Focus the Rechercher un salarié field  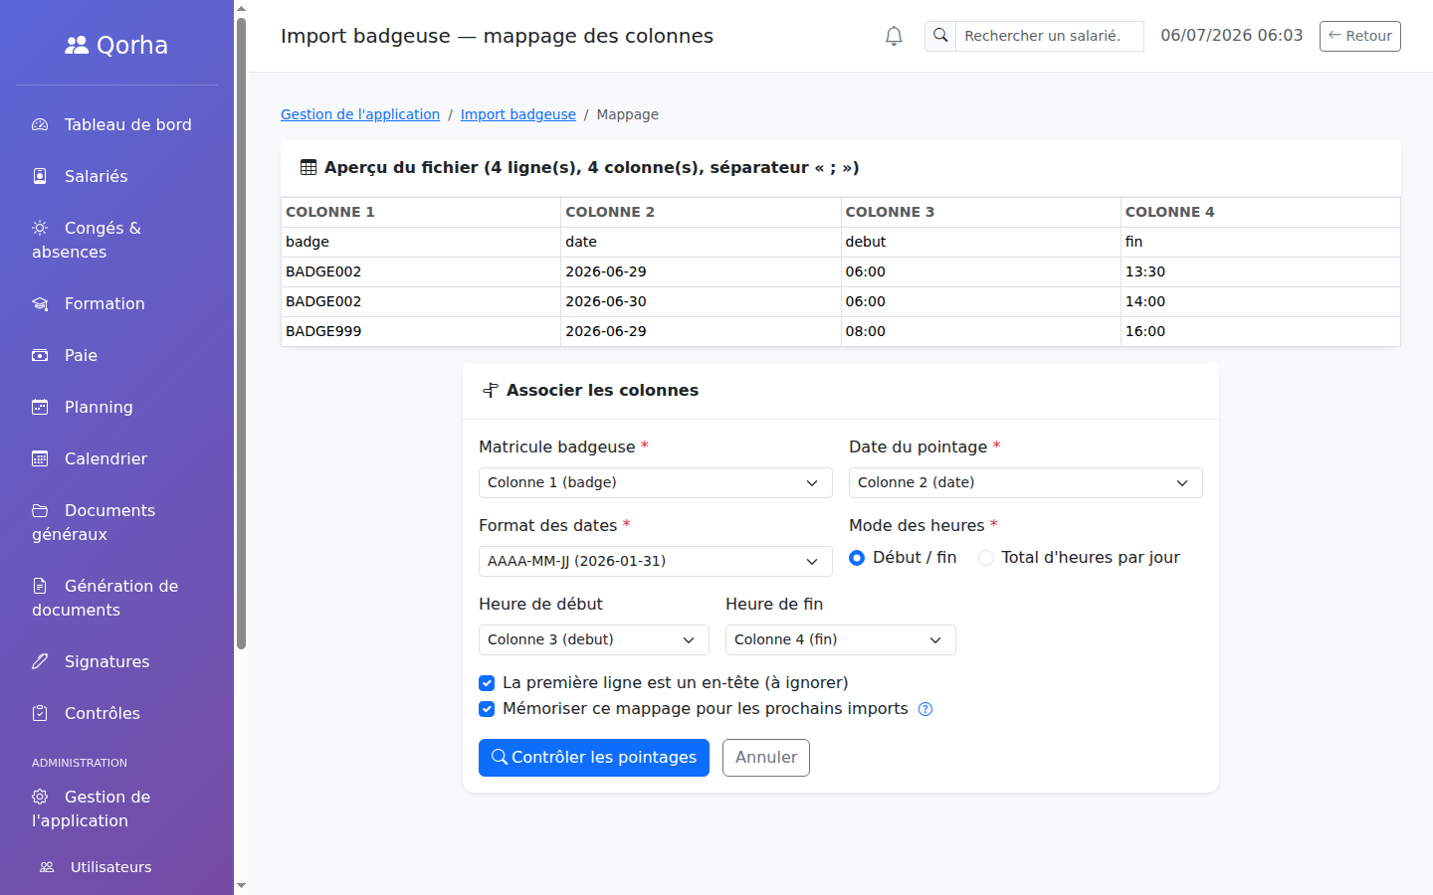tap(1050, 36)
